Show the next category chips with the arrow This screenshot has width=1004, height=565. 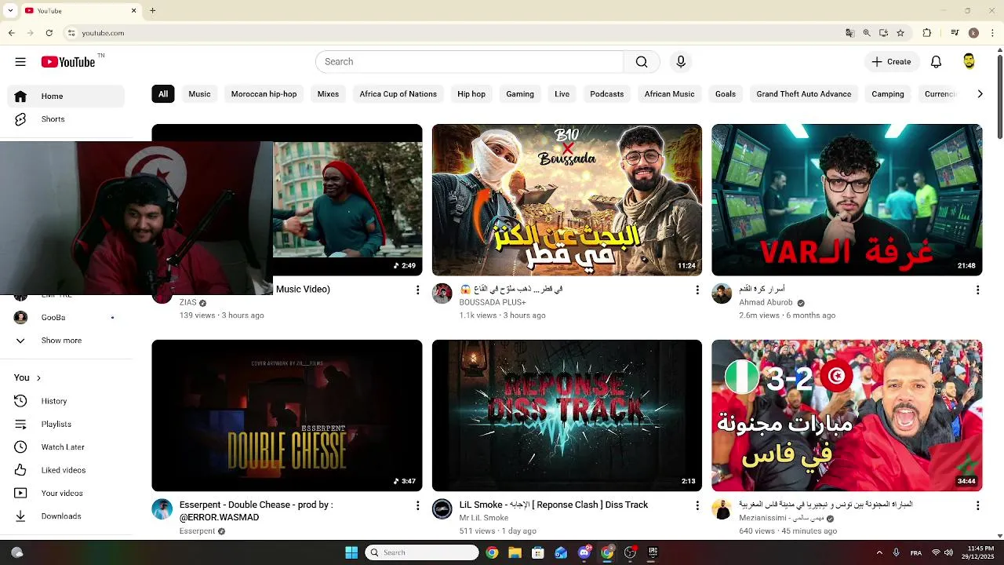980,94
